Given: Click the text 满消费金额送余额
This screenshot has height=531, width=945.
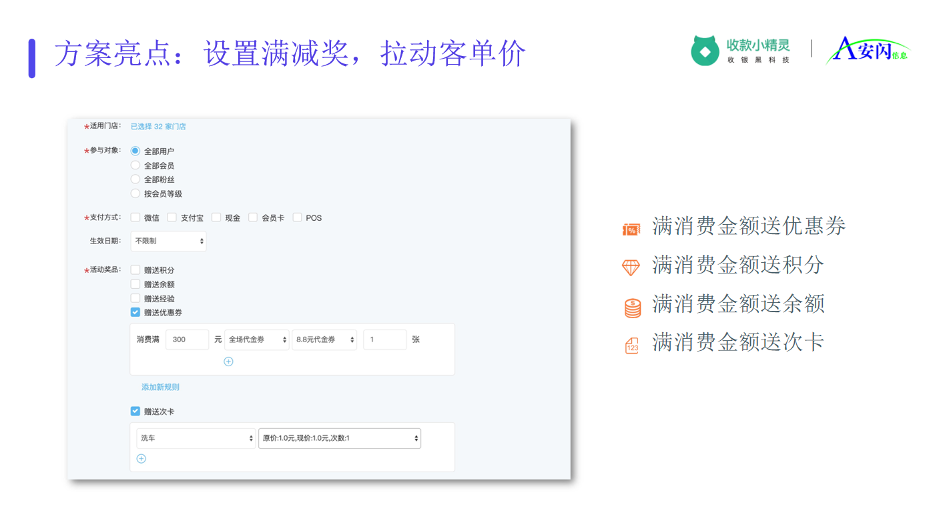Looking at the screenshot, I should click(738, 304).
